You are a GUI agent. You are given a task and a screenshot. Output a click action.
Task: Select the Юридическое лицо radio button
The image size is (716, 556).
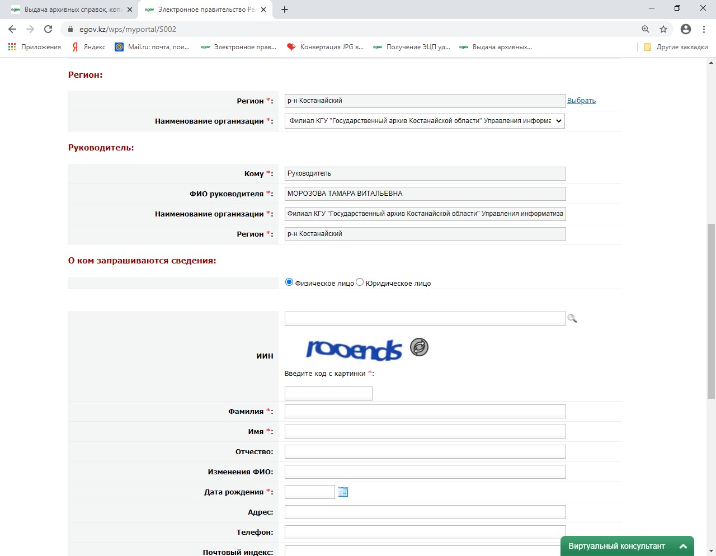tap(360, 282)
